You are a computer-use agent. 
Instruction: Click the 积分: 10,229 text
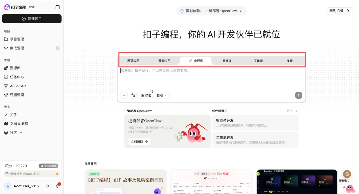point(16,166)
